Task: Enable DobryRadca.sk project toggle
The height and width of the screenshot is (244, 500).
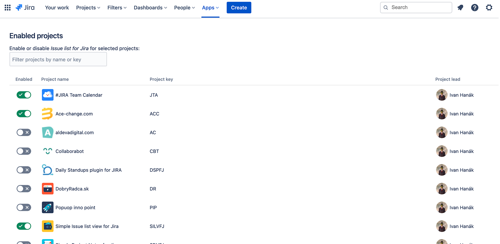Action: (x=24, y=189)
